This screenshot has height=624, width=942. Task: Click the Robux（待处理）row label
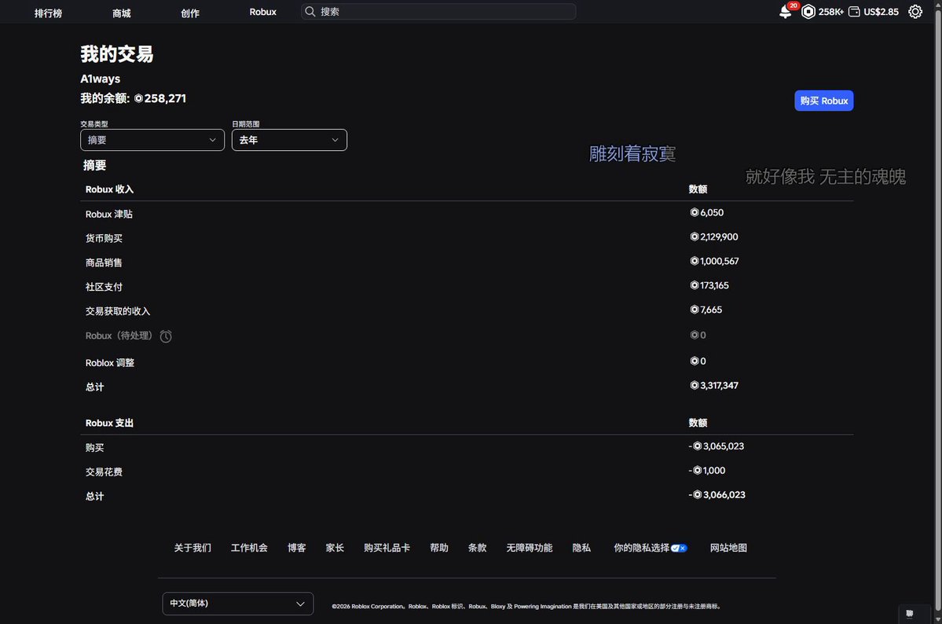click(x=119, y=336)
